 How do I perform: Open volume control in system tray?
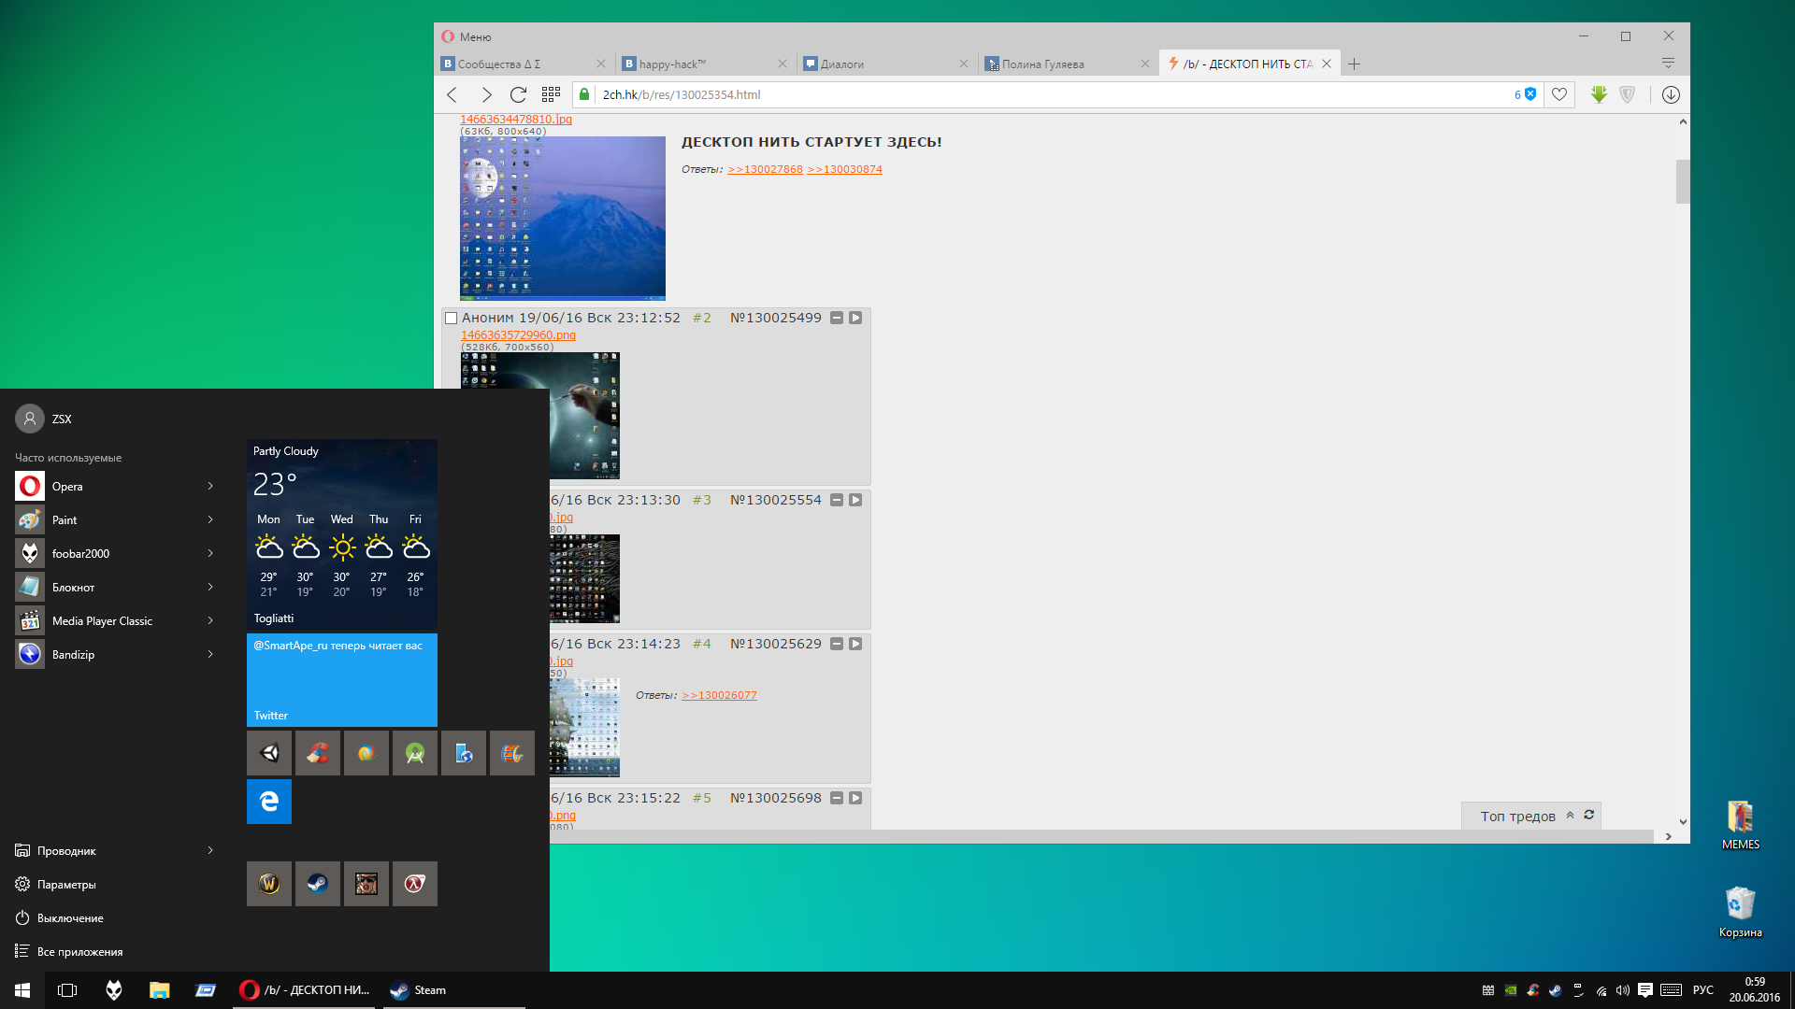1623,990
